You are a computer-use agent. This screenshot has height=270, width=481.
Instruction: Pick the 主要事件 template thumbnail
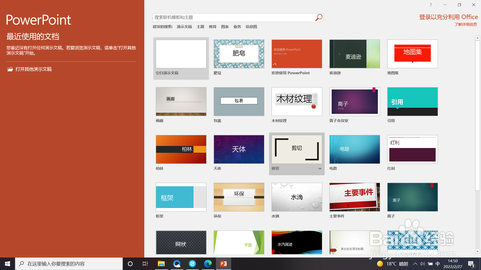(355, 197)
